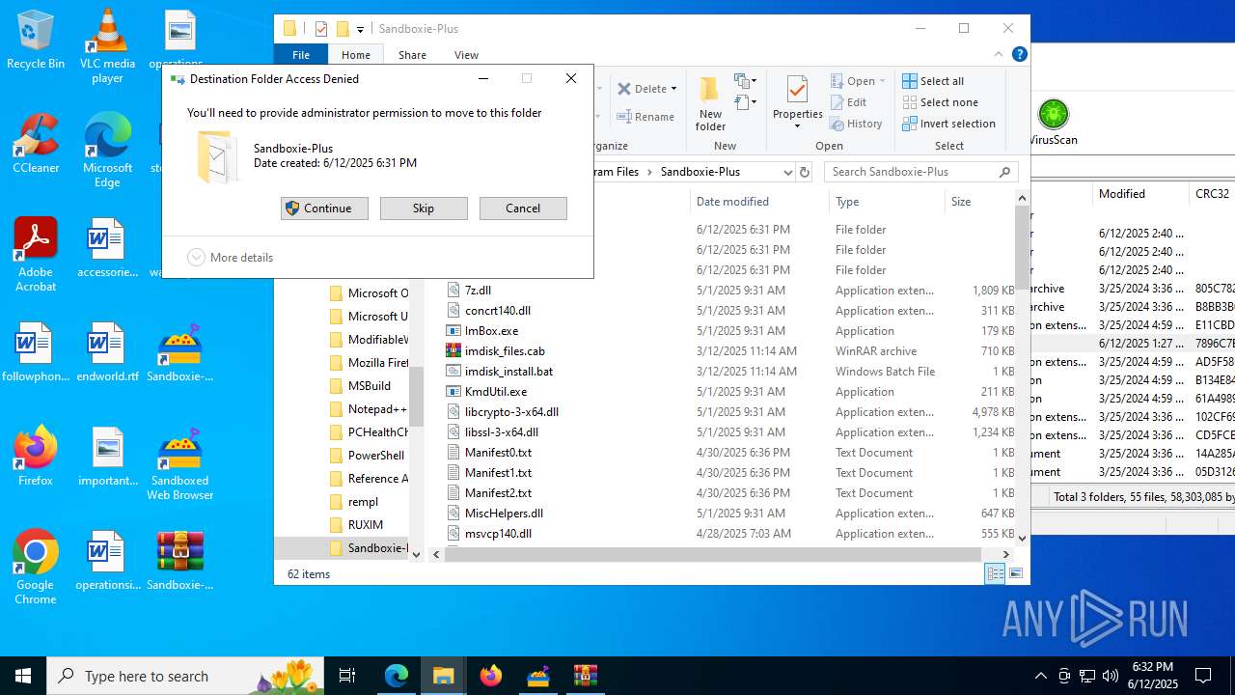
Task: Open CCleaner desktop shortcut
Action: click(x=36, y=144)
